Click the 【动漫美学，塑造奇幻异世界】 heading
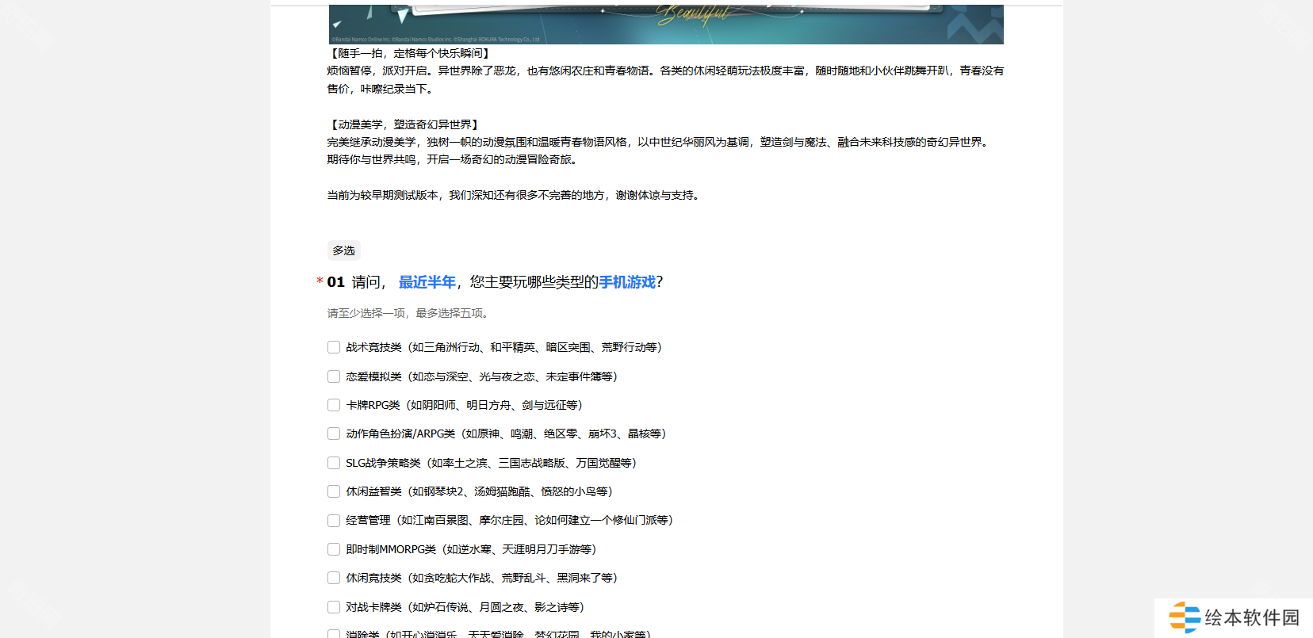Image resolution: width=1313 pixels, height=638 pixels. pyautogui.click(x=404, y=124)
